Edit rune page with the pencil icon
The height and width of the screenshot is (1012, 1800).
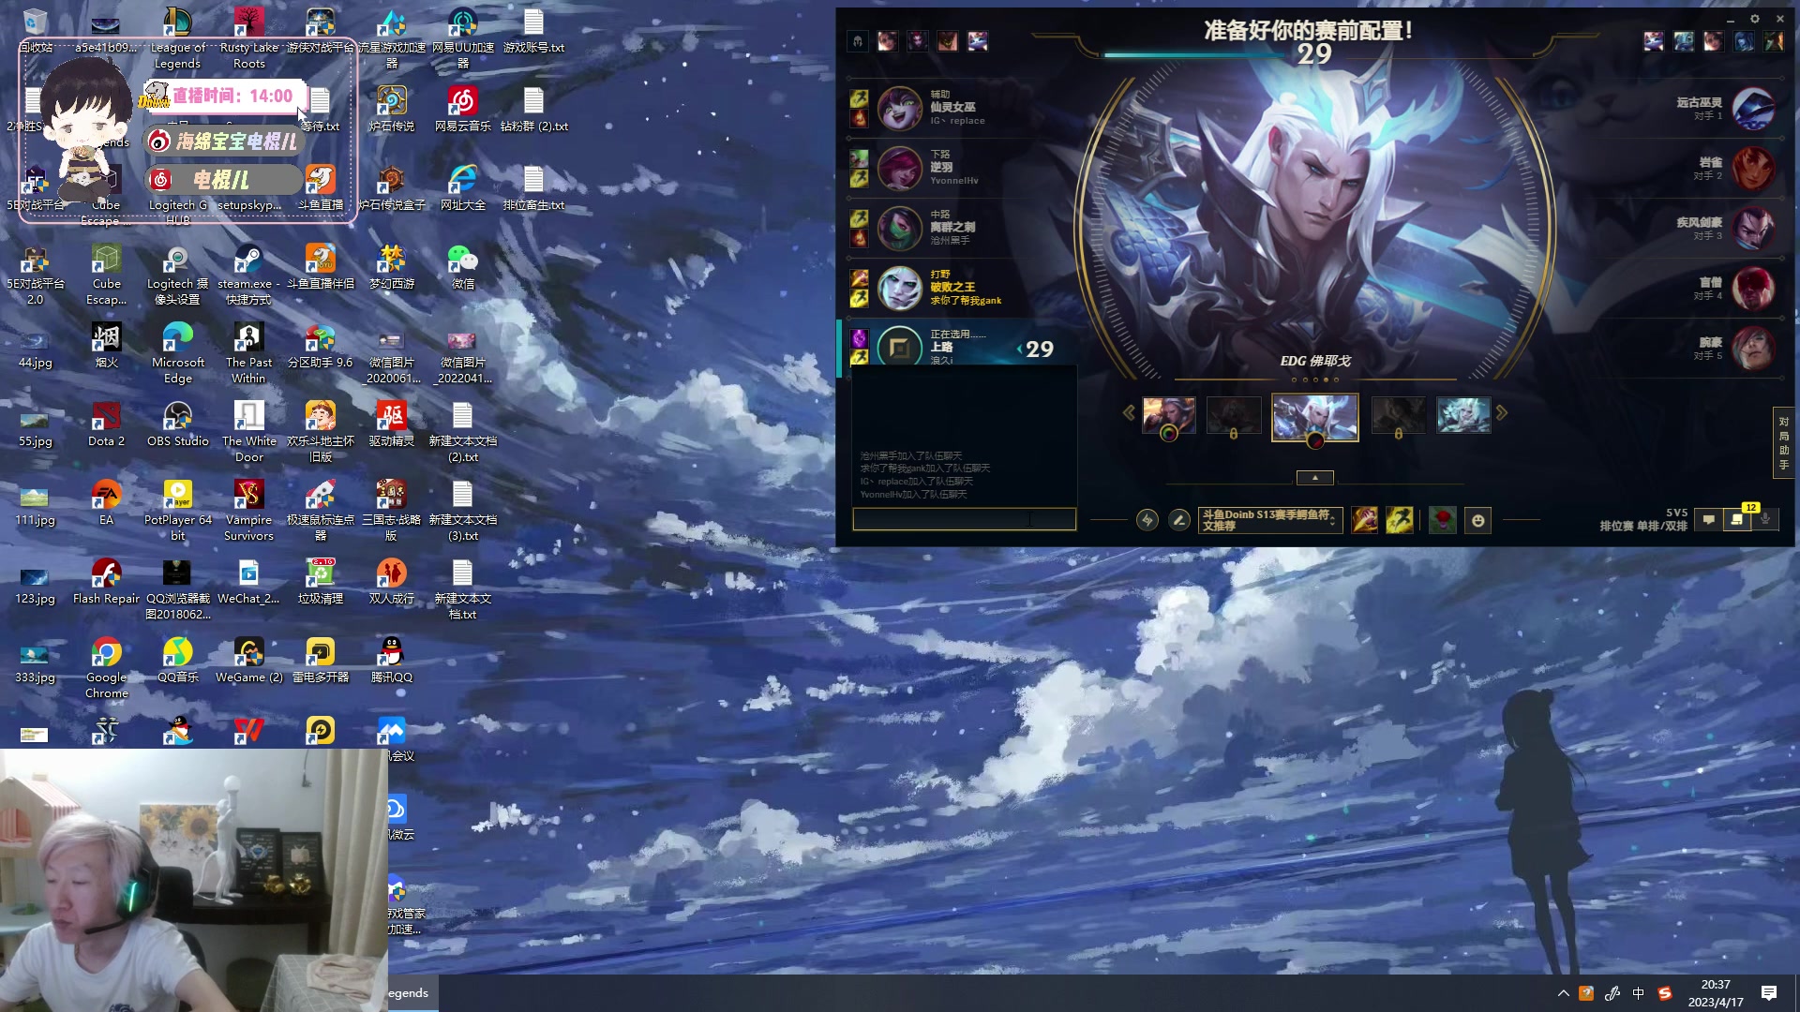(x=1179, y=520)
